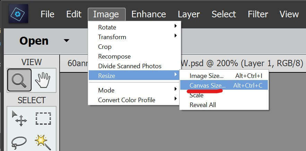Screen dimensions: 306x151
Task: Choose Canvas Size from Resize submenu
Action: [207, 85]
